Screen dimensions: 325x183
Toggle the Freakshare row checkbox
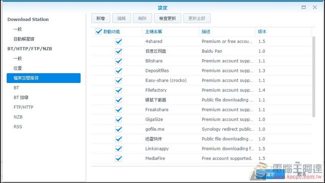point(118,109)
